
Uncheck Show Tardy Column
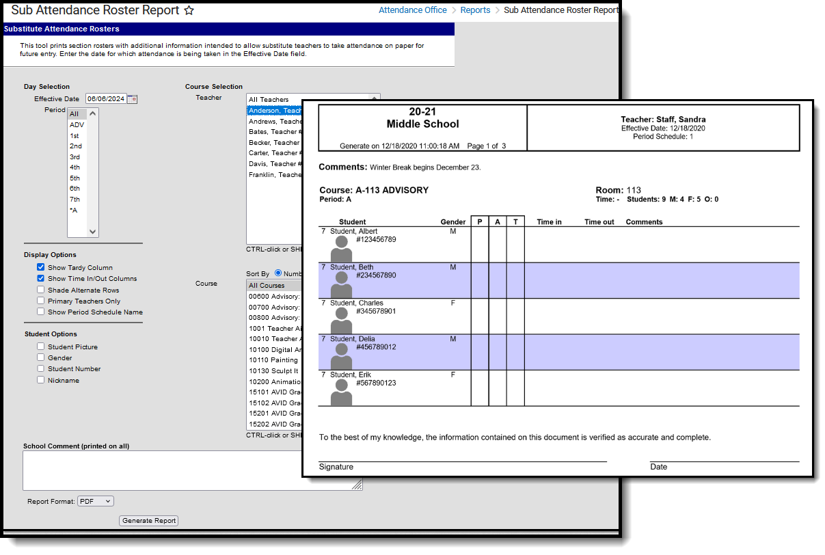point(41,268)
